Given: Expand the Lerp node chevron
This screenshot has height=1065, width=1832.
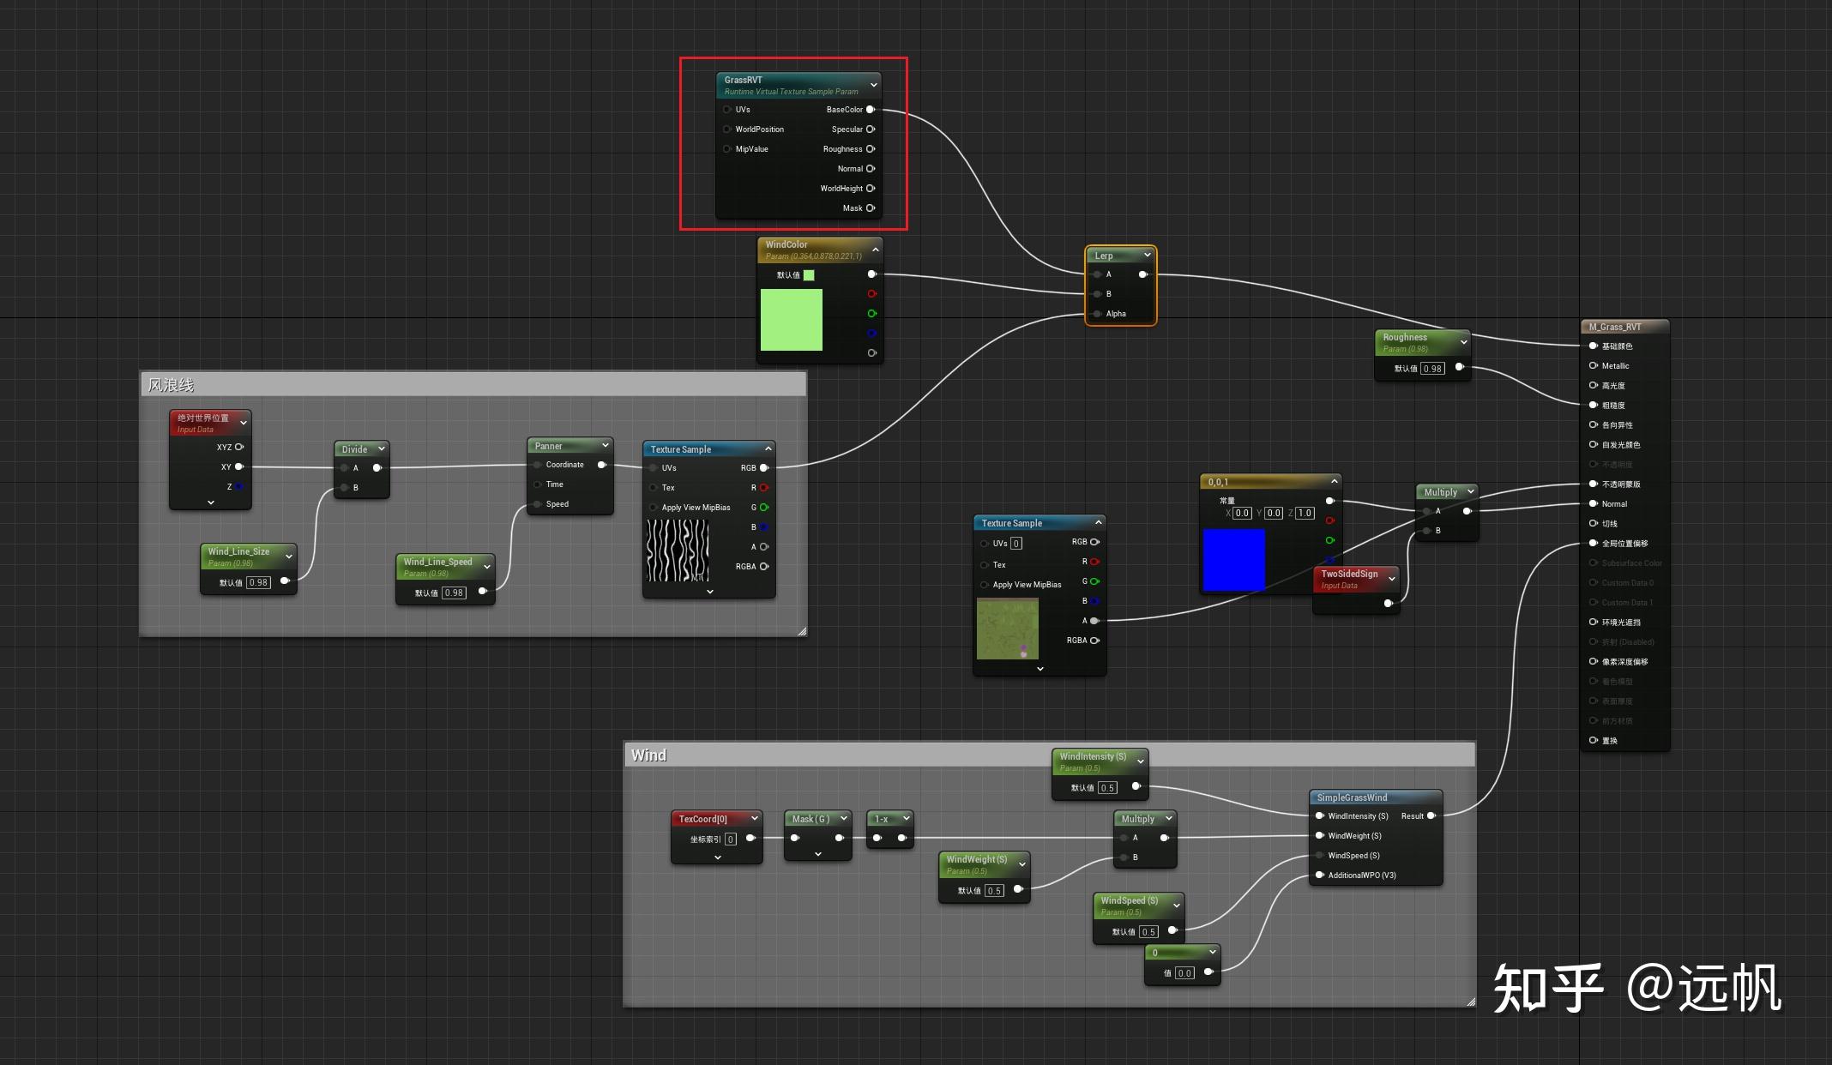Looking at the screenshot, I should point(1147,255).
